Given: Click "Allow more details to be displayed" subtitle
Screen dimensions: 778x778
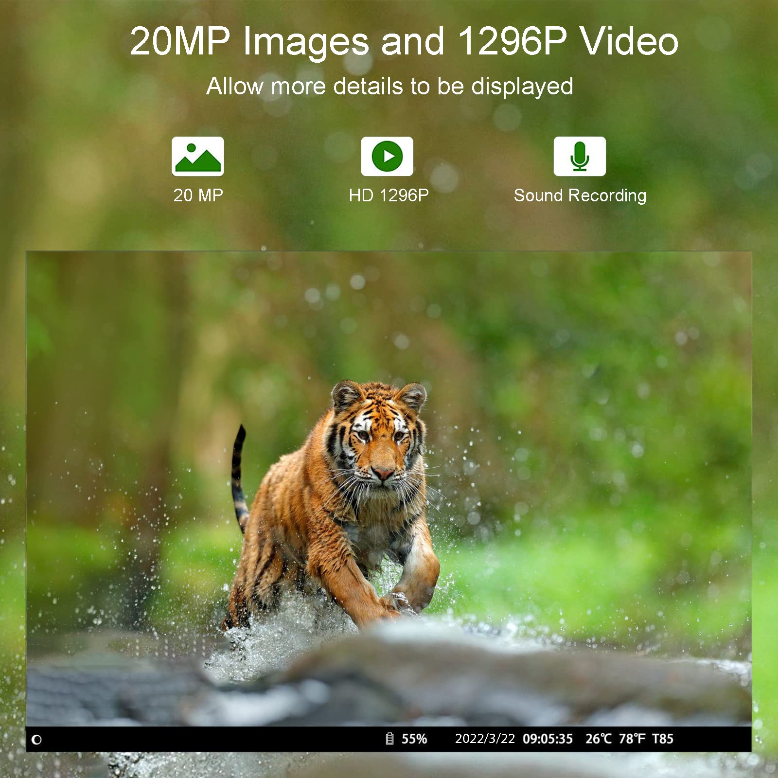Looking at the screenshot, I should (390, 87).
